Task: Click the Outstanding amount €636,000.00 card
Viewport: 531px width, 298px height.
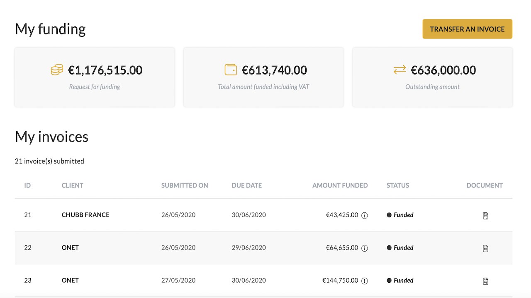Action: (x=433, y=77)
